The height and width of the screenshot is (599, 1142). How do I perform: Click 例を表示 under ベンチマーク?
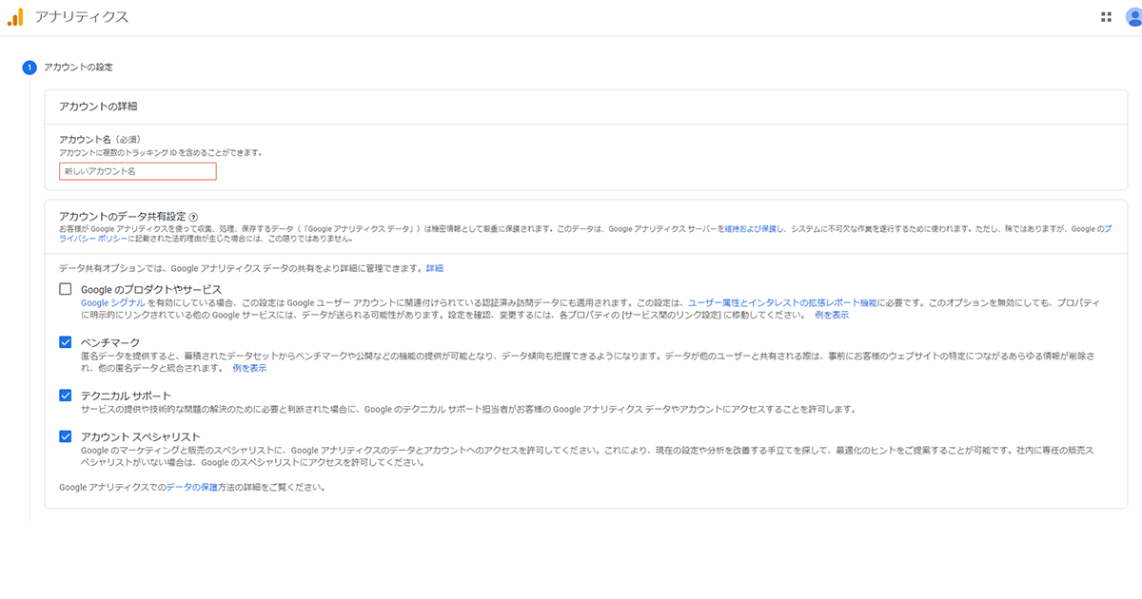coord(249,368)
